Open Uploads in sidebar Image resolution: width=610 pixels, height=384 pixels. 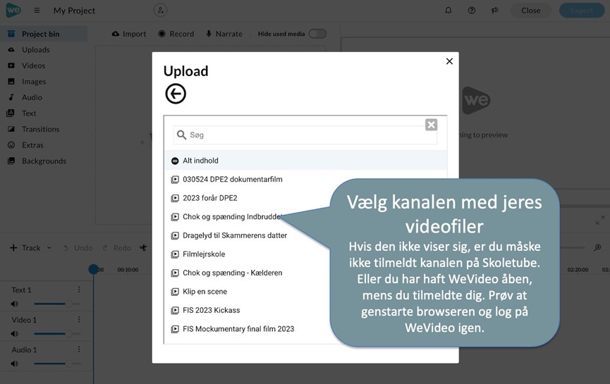(36, 50)
